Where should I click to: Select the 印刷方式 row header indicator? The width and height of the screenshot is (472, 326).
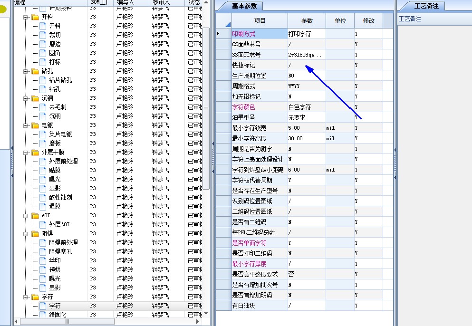(x=224, y=34)
